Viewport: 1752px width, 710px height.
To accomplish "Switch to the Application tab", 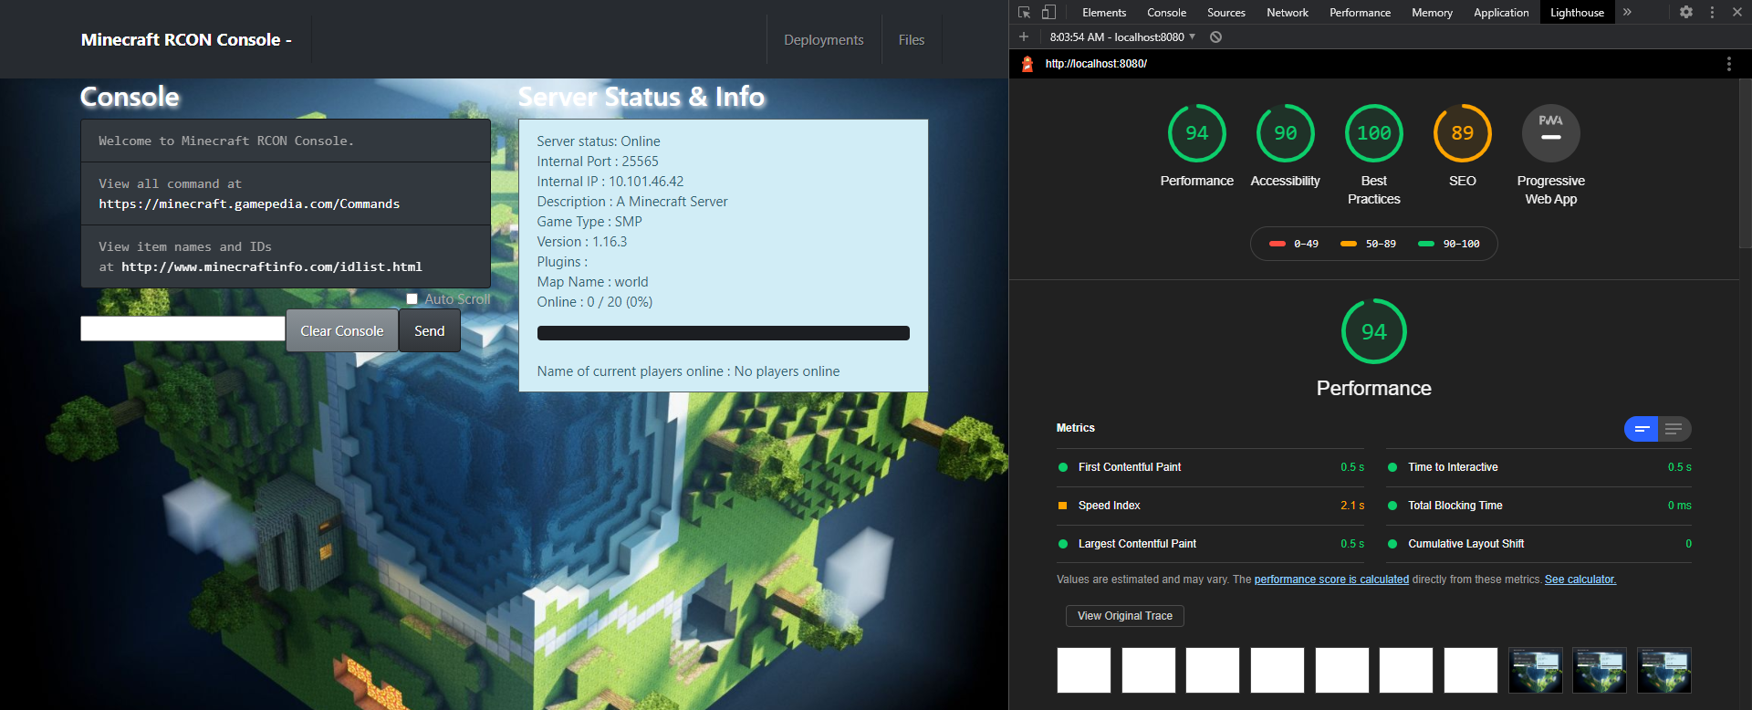I will (x=1501, y=13).
